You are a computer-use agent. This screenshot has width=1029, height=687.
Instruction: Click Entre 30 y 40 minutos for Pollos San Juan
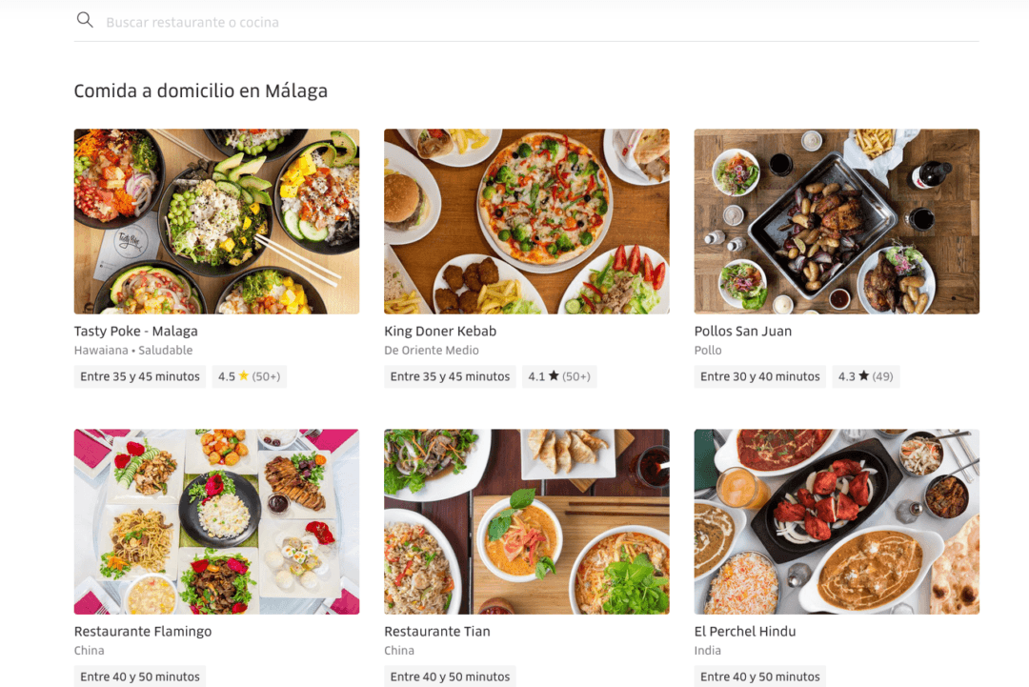758,375
